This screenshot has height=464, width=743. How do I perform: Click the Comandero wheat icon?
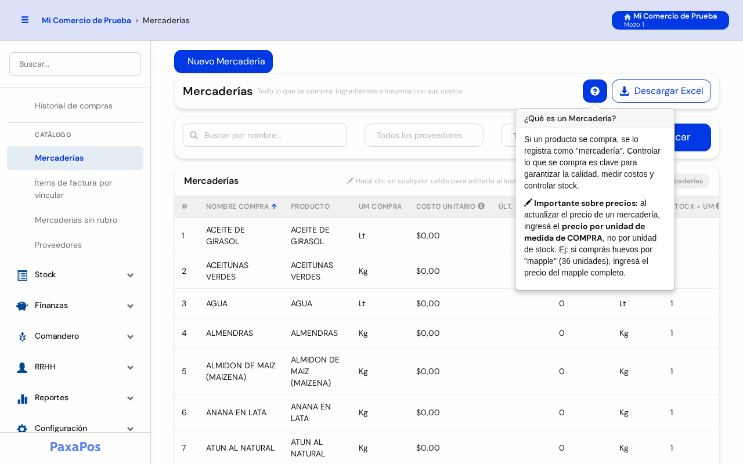(x=22, y=336)
